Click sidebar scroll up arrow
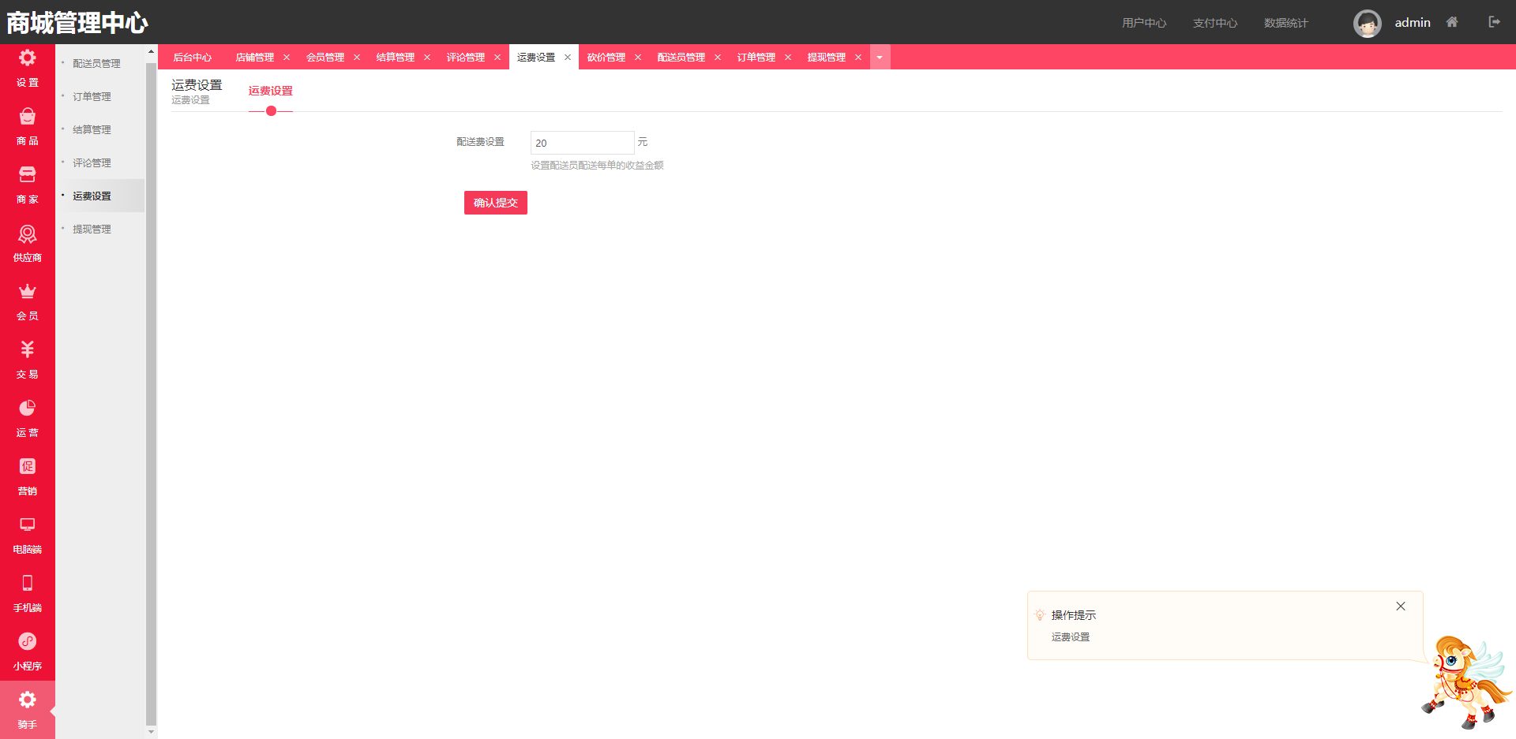Image resolution: width=1516 pixels, height=739 pixels. pyautogui.click(x=152, y=51)
